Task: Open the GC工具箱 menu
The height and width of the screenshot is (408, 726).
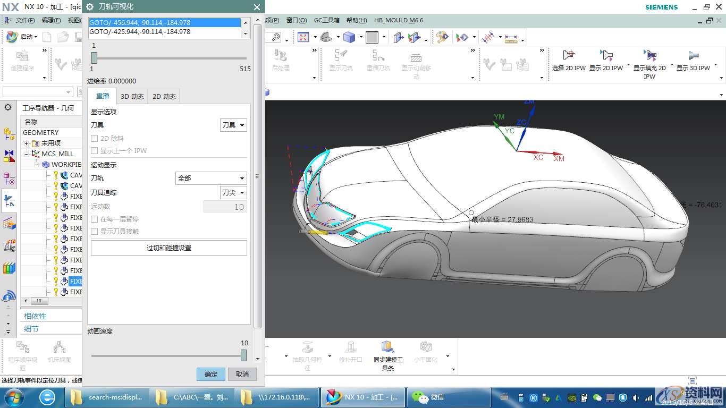Action: 326,20
